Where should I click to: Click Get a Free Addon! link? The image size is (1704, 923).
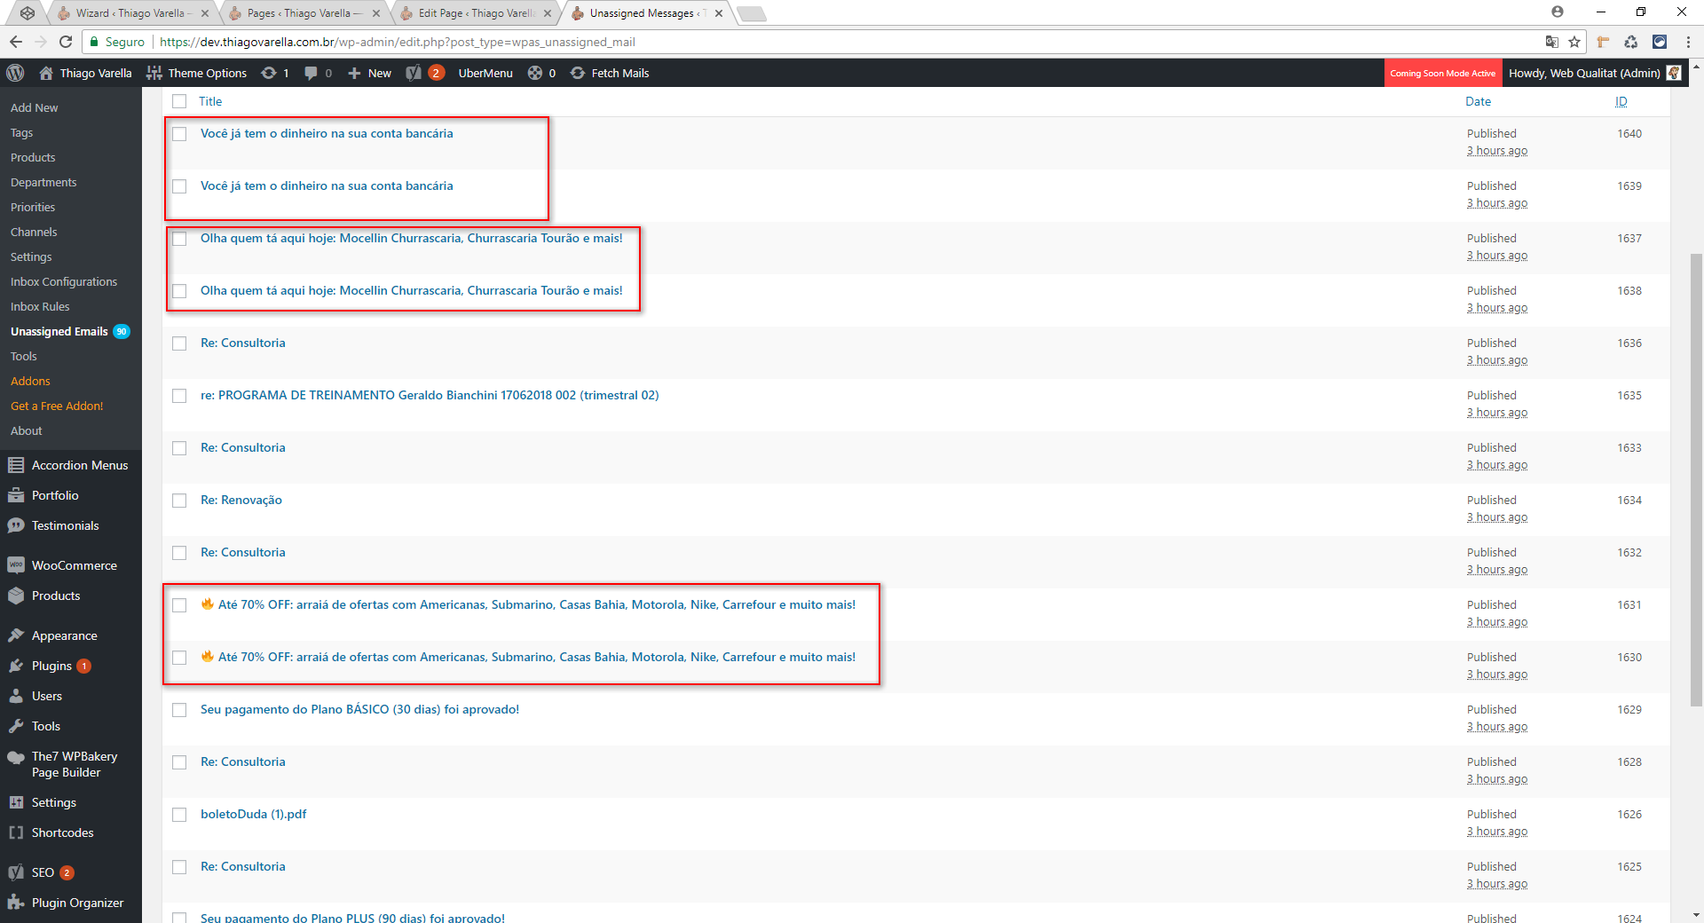click(x=57, y=406)
